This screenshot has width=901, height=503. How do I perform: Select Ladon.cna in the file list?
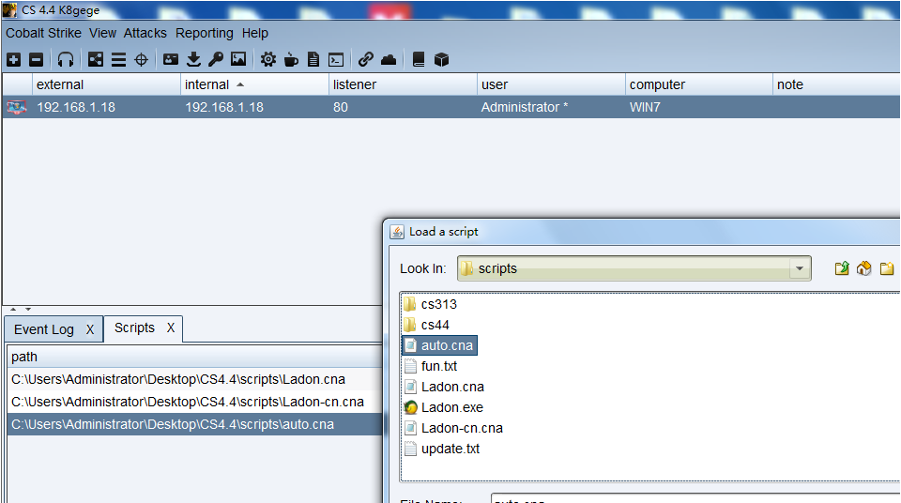(444, 387)
